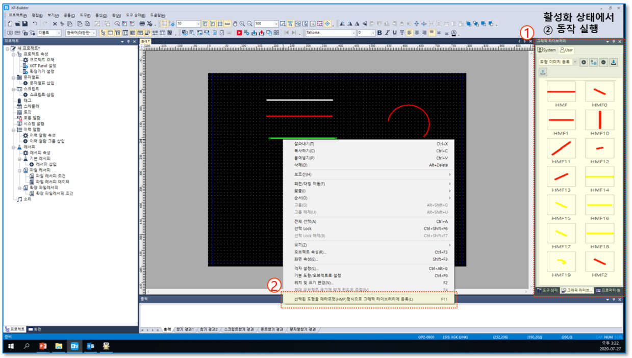Image resolution: width=632 pixels, height=358 pixels.
Task: Toggle italic text formatting
Action: [x=387, y=33]
